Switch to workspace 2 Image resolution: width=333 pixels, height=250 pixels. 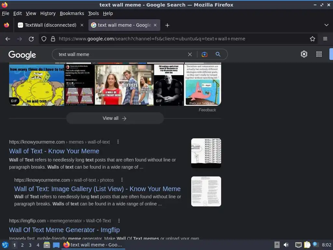(x=22, y=245)
